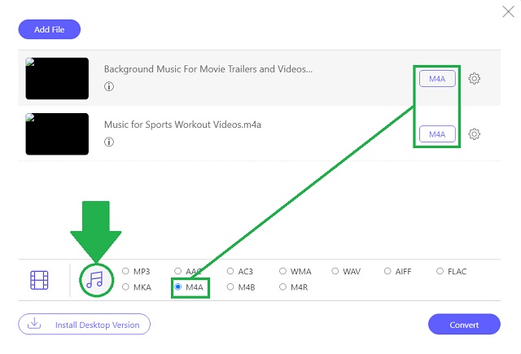Click Install Desktop Version link
Screen dimensions: 521x354
[x=84, y=324]
